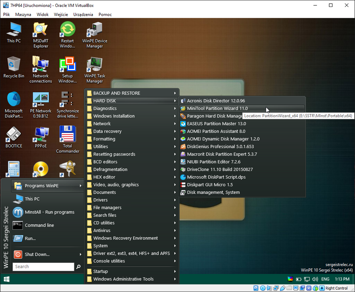Open the Recycle Bin icon
Screen dimensions: 355x292
pyautogui.click(x=13, y=68)
